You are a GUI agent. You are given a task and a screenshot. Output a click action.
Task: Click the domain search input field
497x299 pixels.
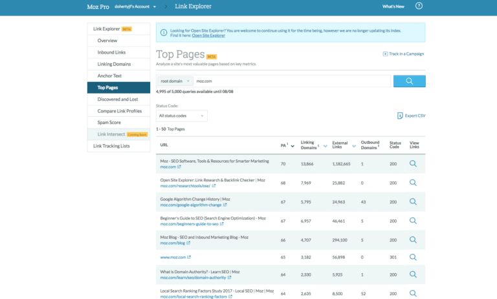coord(292,81)
